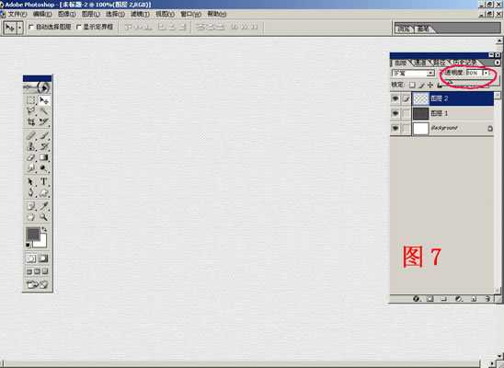Open the 文件 menu
This screenshot has height=368, width=504.
(17, 14)
